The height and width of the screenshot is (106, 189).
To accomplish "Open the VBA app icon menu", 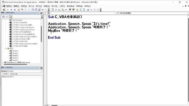I will pos(4,6).
